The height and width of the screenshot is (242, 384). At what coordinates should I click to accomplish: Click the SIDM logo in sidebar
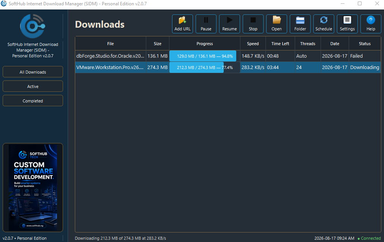(x=33, y=26)
